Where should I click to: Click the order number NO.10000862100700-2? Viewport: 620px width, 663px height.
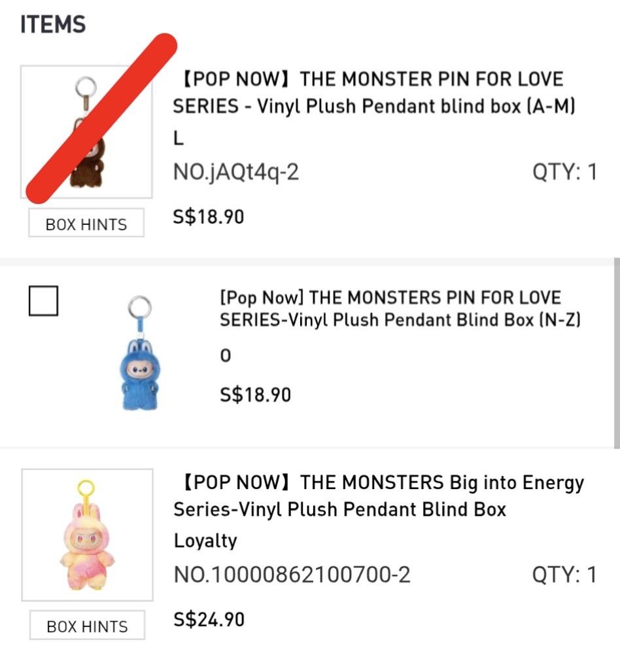(x=292, y=575)
